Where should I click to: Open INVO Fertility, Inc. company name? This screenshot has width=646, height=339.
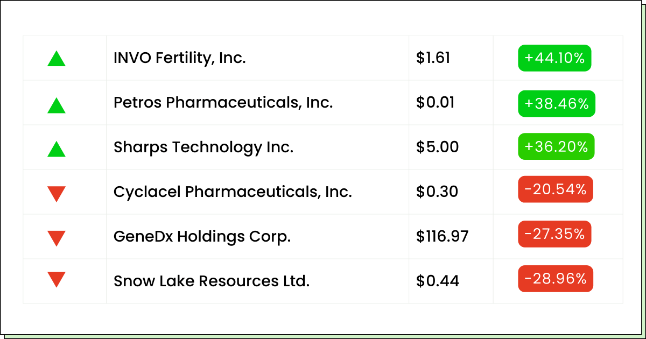[x=180, y=58]
